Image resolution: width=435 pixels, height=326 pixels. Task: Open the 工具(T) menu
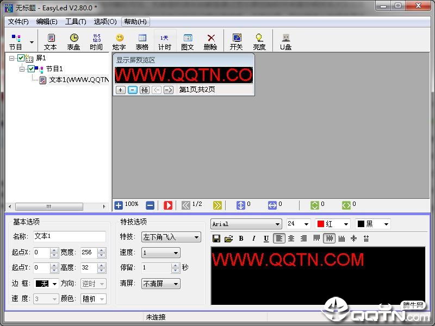pos(76,22)
